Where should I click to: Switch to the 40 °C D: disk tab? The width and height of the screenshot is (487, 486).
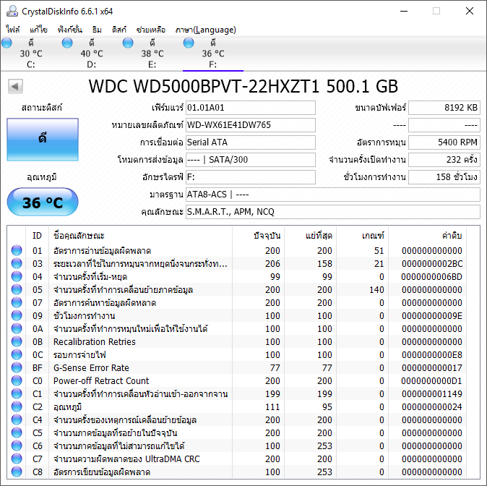pyautogui.click(x=92, y=54)
